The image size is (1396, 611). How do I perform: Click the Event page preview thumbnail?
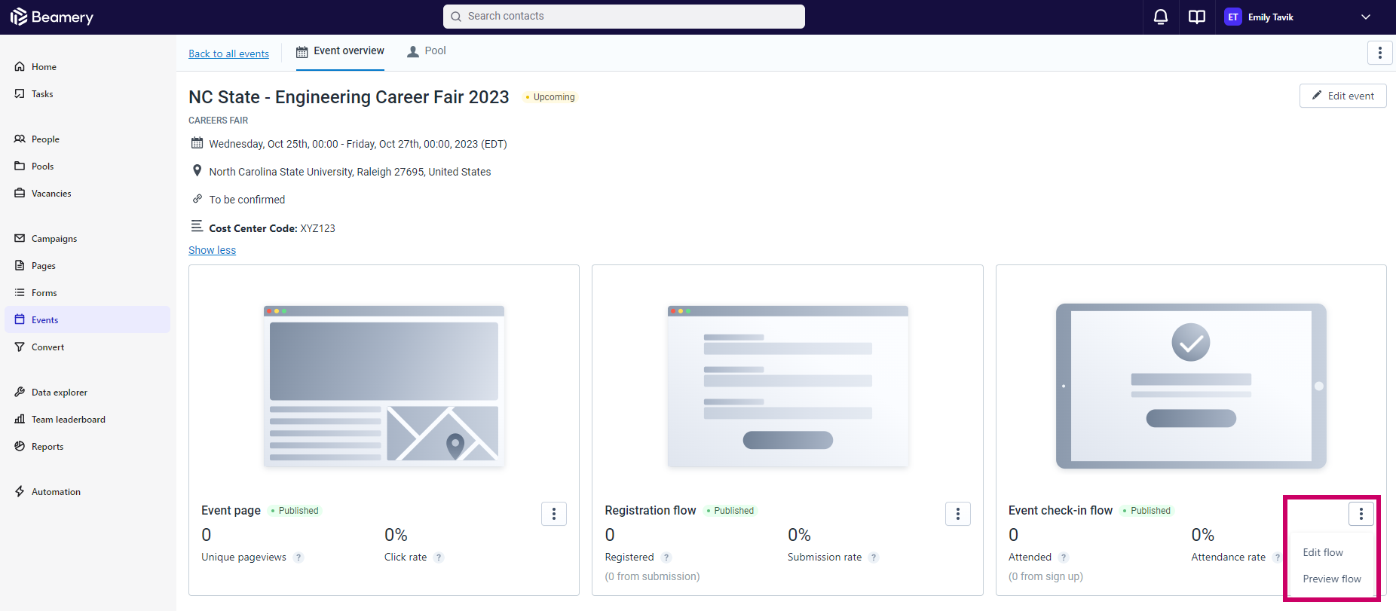point(384,386)
